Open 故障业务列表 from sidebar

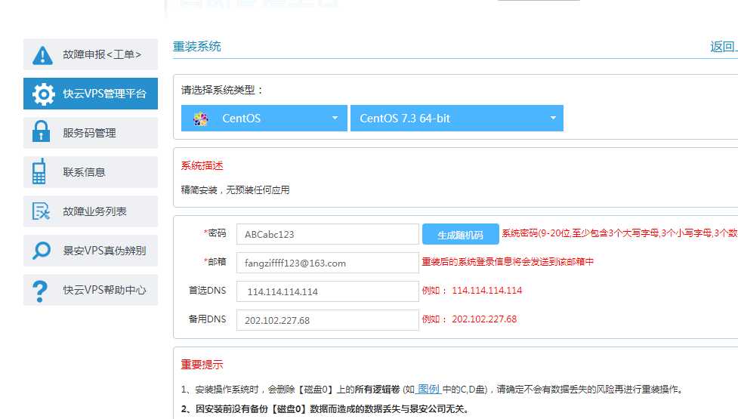point(91,211)
